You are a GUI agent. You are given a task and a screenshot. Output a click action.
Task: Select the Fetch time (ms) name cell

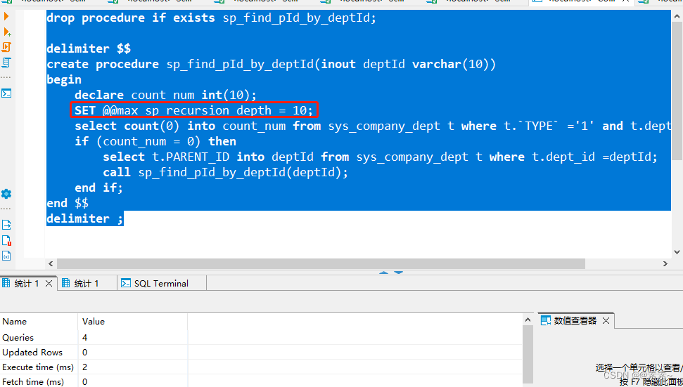click(x=39, y=381)
